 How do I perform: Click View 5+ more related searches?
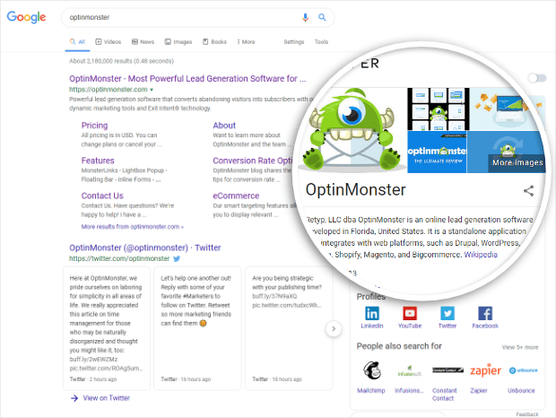520,347
